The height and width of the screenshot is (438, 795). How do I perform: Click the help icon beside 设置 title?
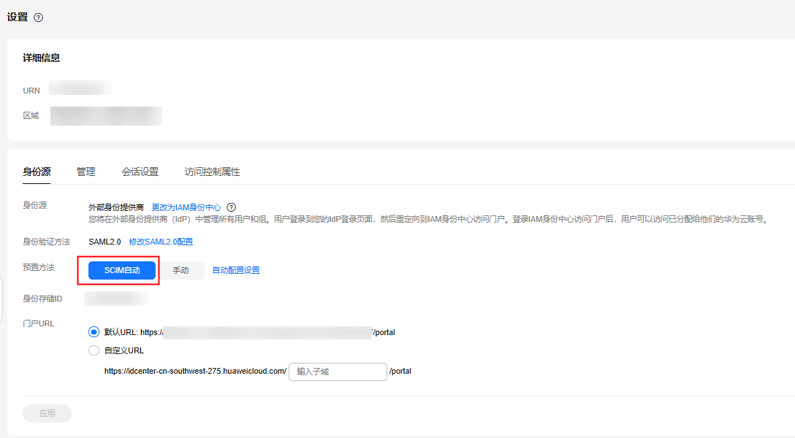point(39,18)
